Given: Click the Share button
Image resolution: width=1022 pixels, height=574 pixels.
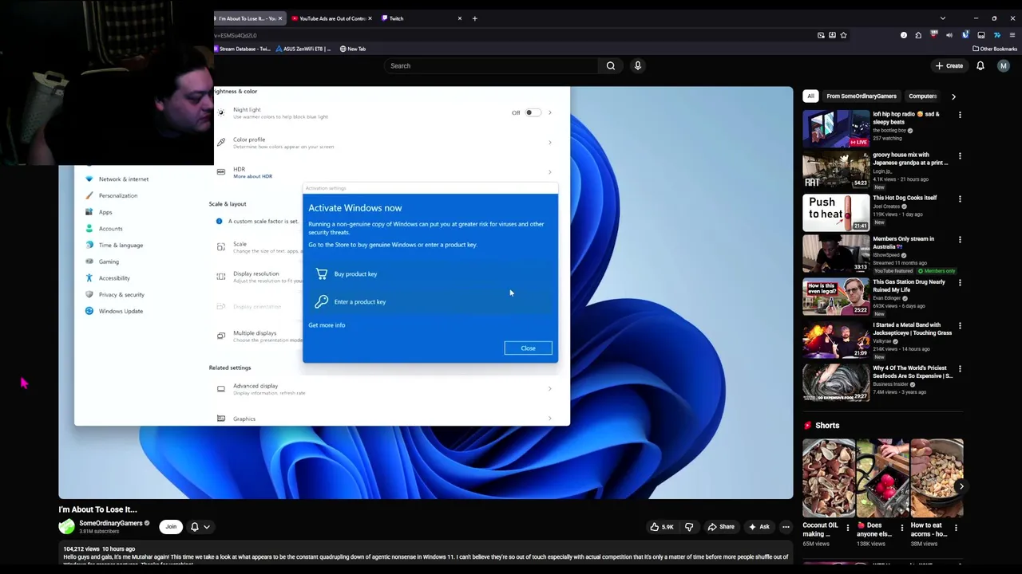Looking at the screenshot, I should click(x=721, y=526).
